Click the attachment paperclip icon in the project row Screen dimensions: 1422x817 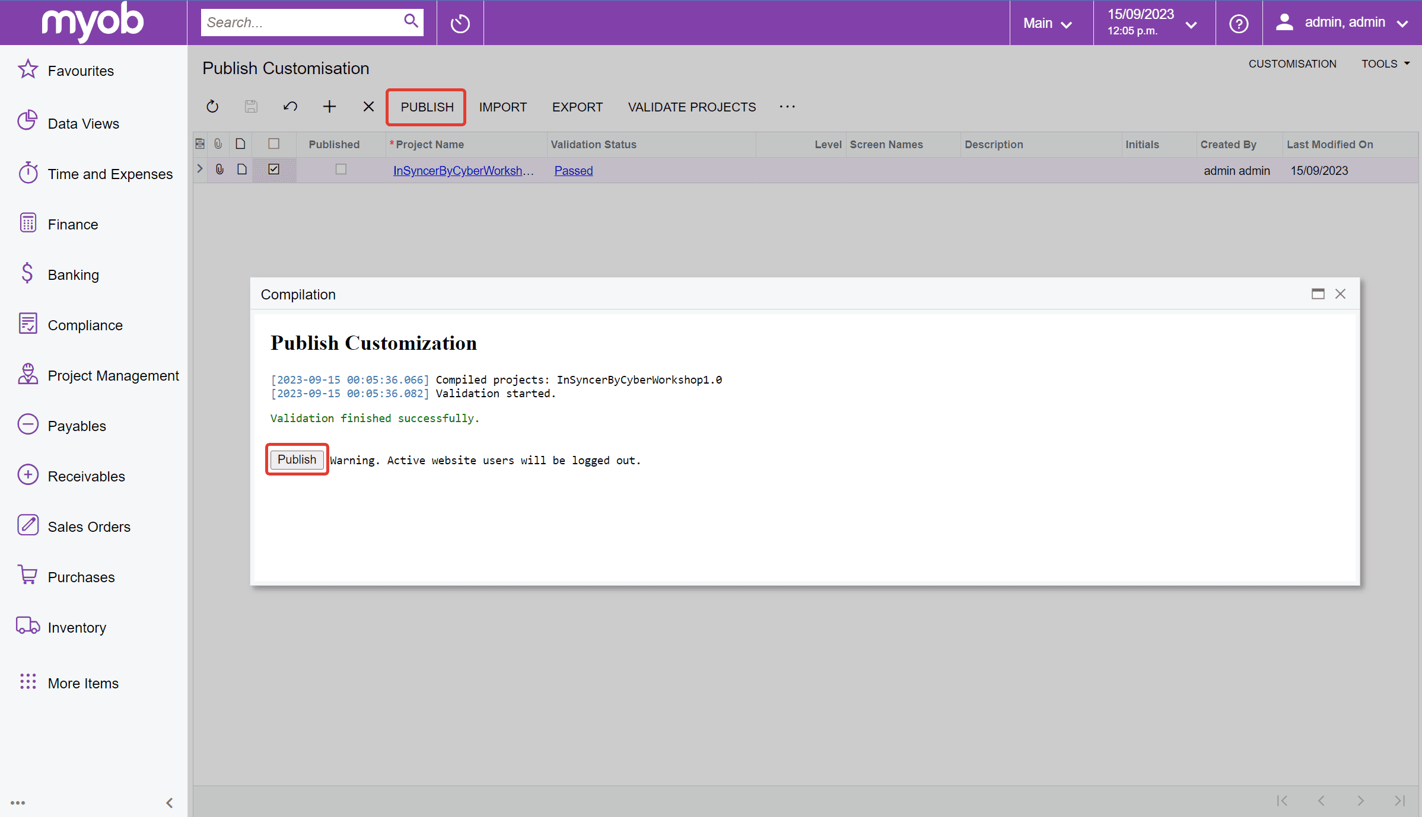pyautogui.click(x=219, y=170)
